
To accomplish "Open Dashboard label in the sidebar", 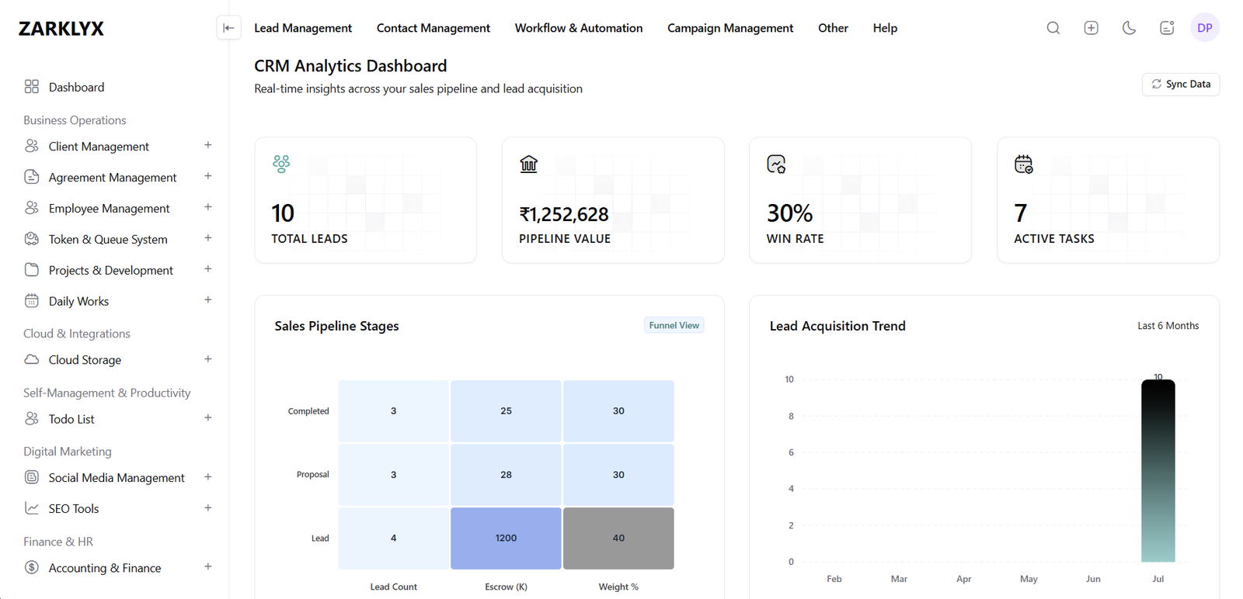I will click(76, 87).
